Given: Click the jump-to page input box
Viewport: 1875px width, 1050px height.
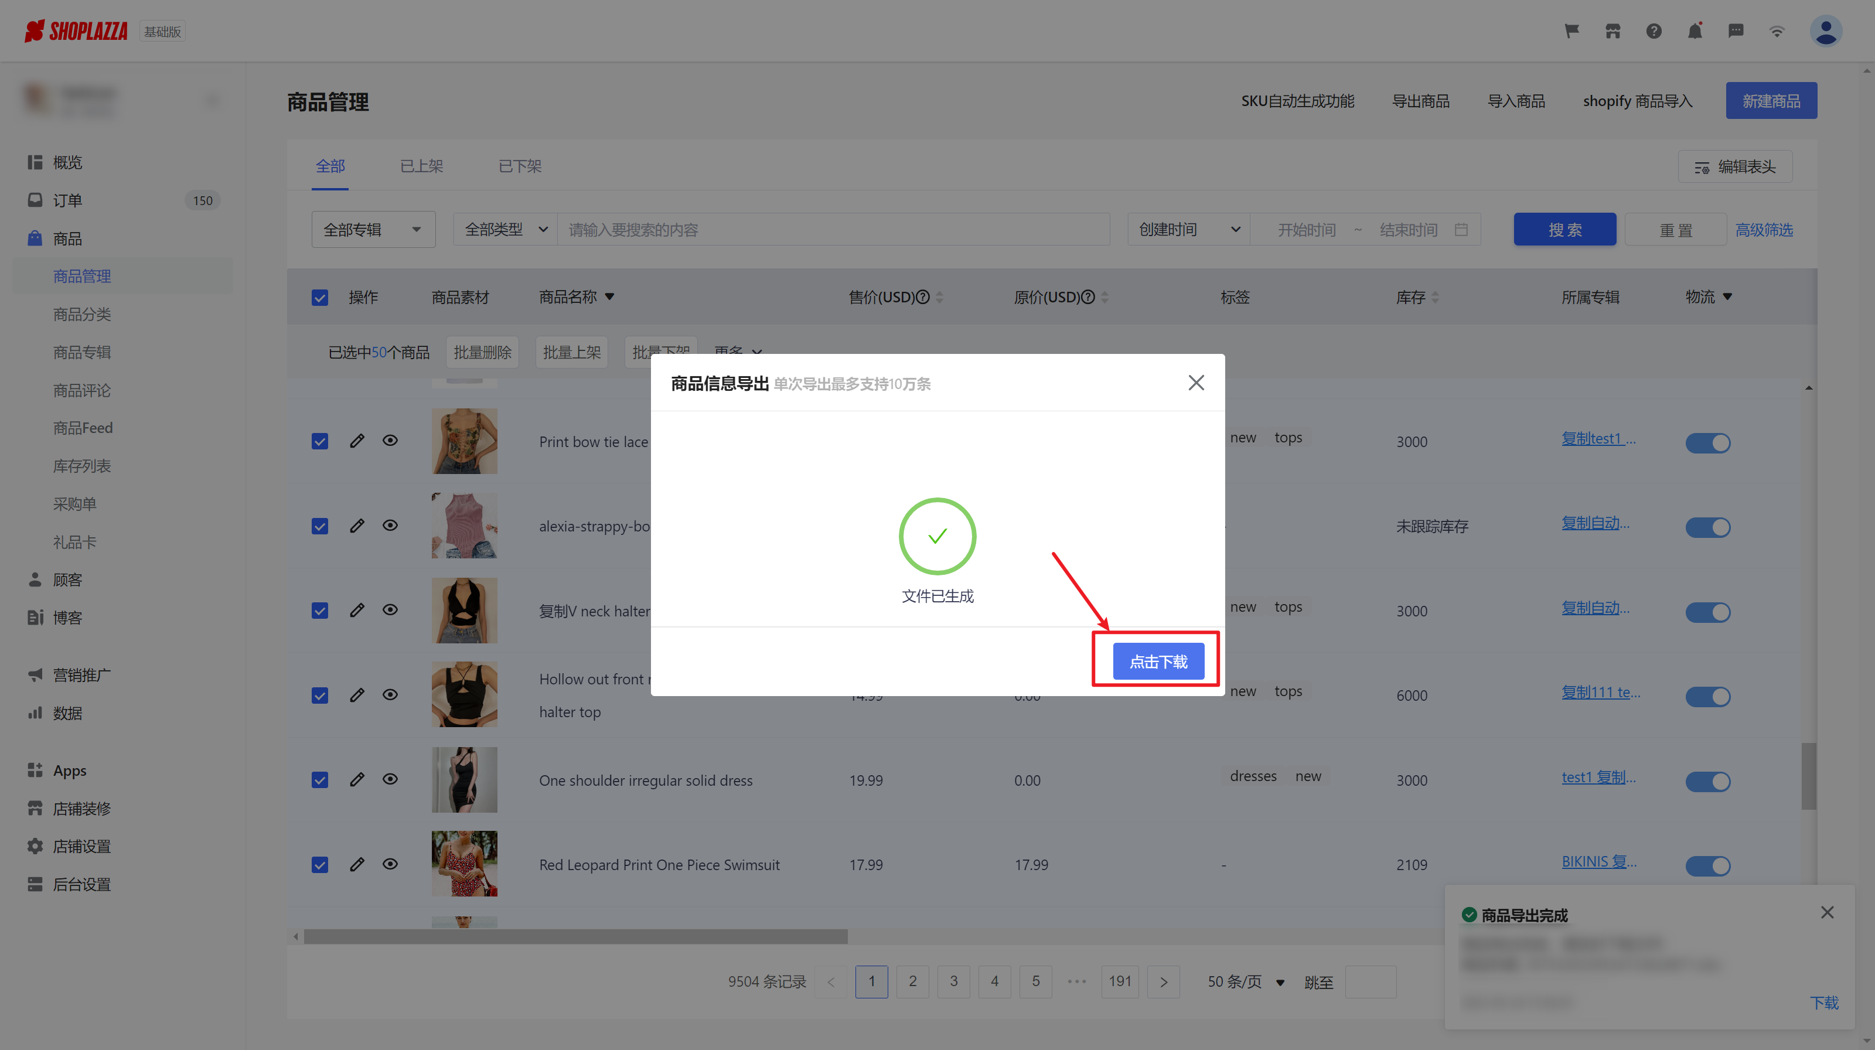Looking at the screenshot, I should (x=1371, y=981).
